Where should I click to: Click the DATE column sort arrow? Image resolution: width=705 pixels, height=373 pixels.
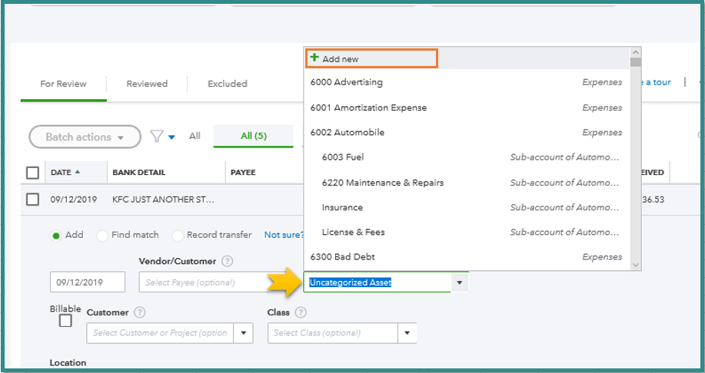tap(77, 173)
